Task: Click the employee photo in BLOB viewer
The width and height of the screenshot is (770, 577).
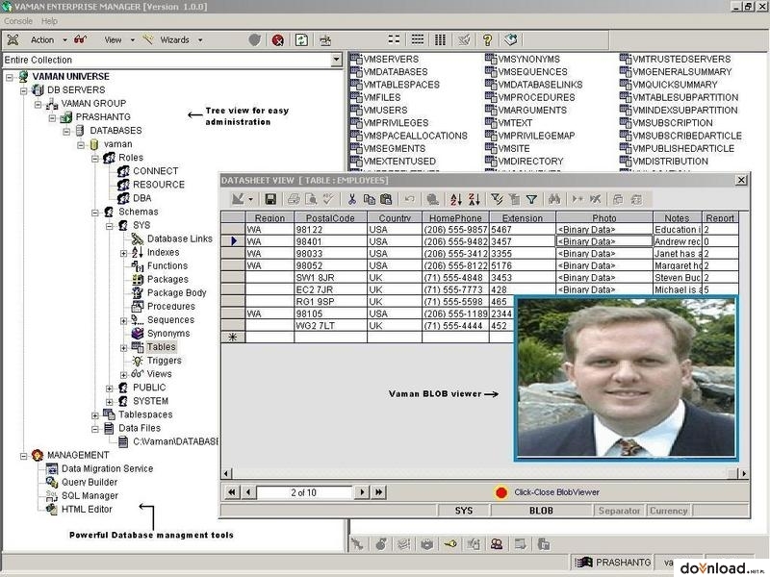Action: [x=627, y=378]
